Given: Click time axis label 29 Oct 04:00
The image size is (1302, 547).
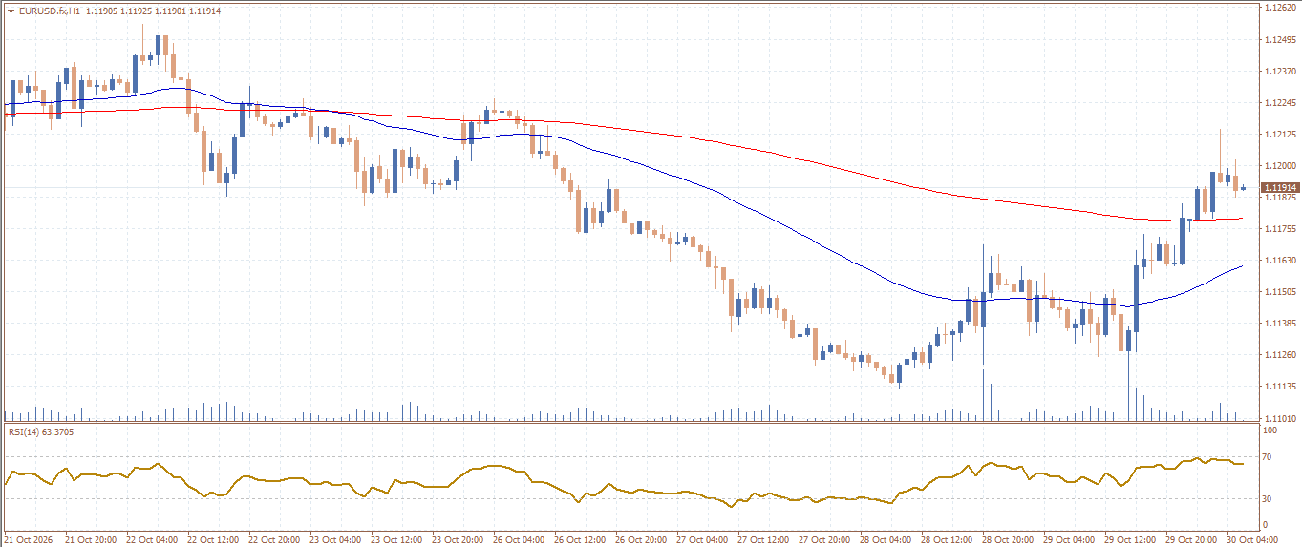Looking at the screenshot, I should (x=1069, y=540).
